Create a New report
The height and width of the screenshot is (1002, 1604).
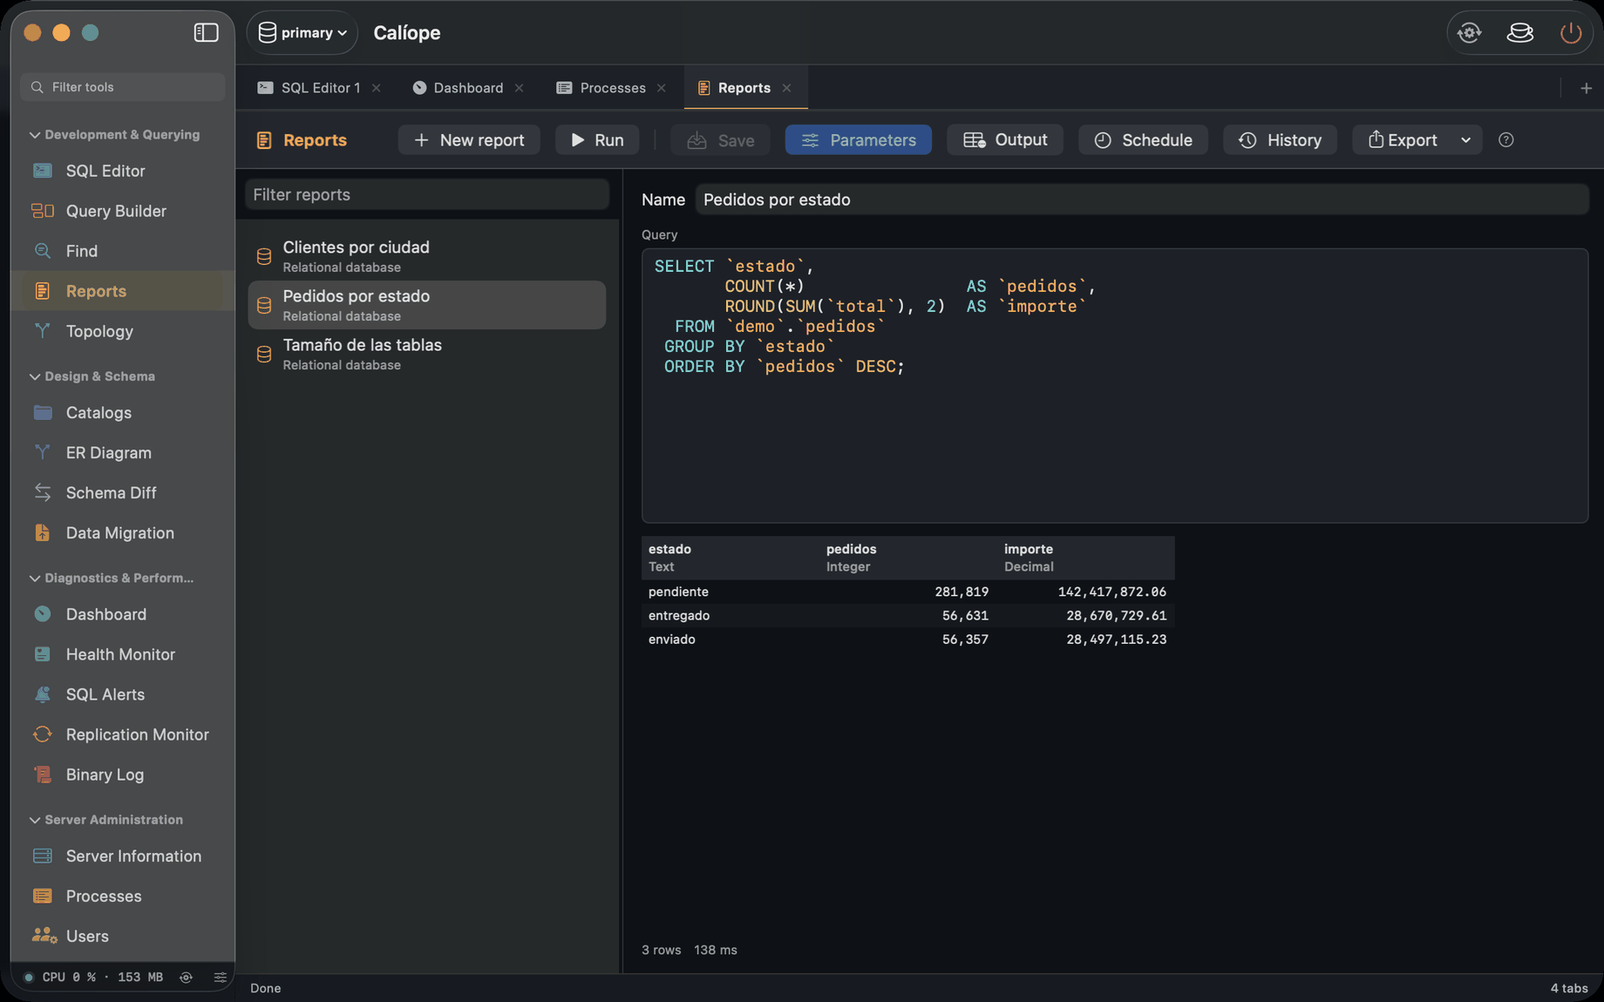click(469, 140)
